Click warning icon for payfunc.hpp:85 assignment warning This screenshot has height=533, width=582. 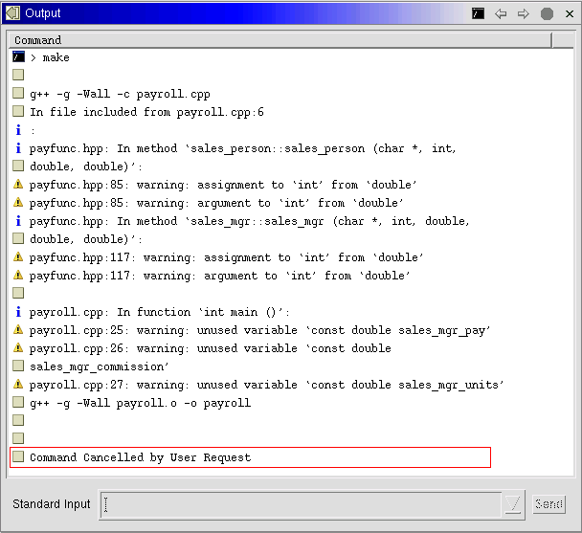click(18, 185)
